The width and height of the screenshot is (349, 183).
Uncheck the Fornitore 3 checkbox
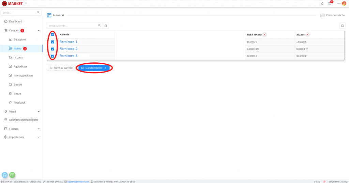(x=52, y=56)
